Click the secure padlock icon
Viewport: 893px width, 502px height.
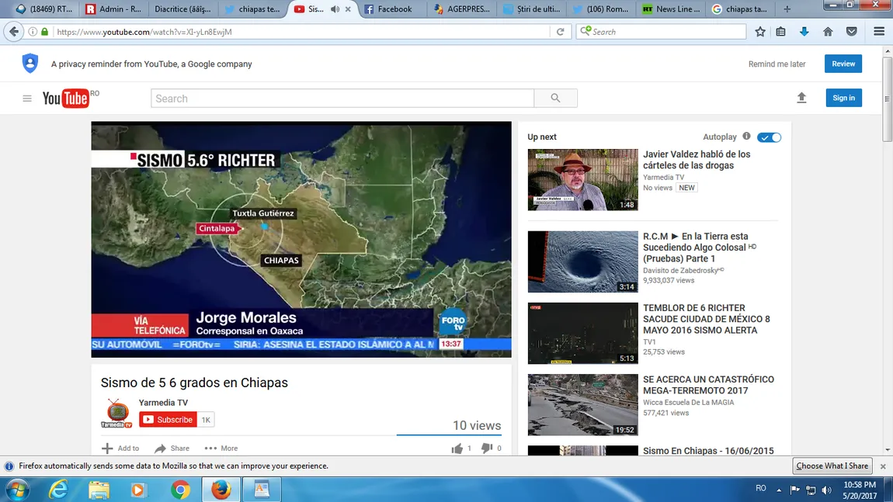click(44, 32)
